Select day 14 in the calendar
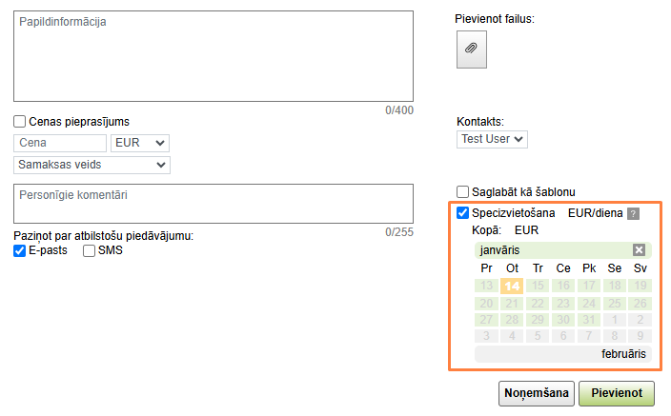 (513, 286)
